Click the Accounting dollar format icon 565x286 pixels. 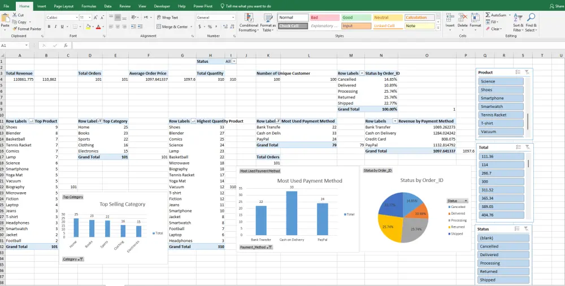[200, 27]
